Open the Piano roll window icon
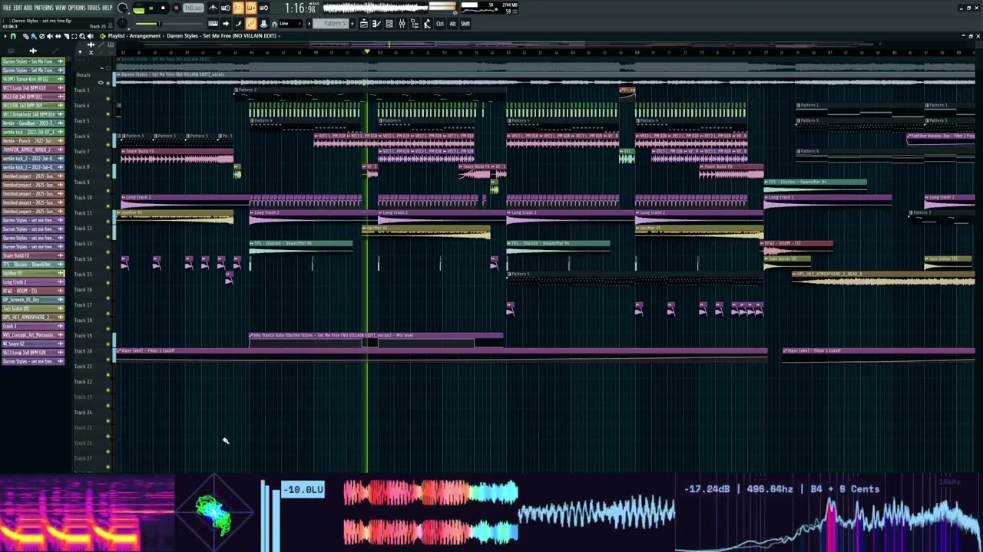This screenshot has height=552, width=983. click(376, 24)
